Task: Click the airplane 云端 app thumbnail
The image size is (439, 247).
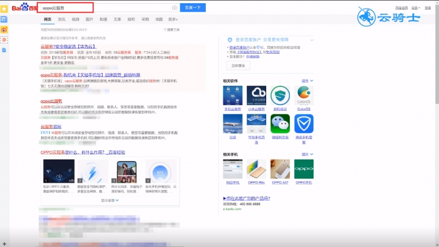Action: click(x=233, y=123)
